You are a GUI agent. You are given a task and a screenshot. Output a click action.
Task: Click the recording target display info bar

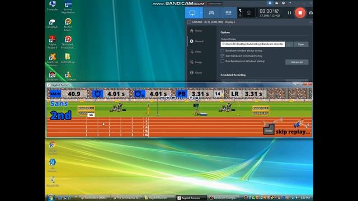[249, 22]
